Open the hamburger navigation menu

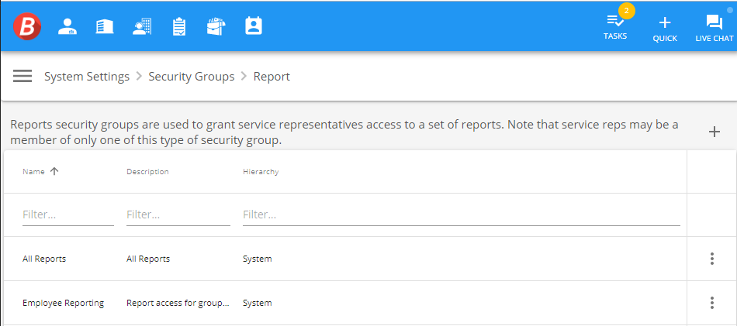(x=22, y=77)
